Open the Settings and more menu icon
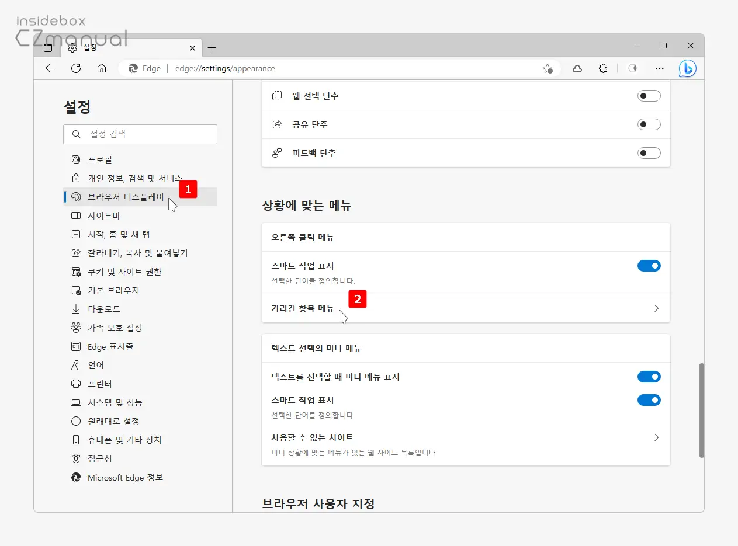Screen dimensions: 738x546 click(x=660, y=68)
